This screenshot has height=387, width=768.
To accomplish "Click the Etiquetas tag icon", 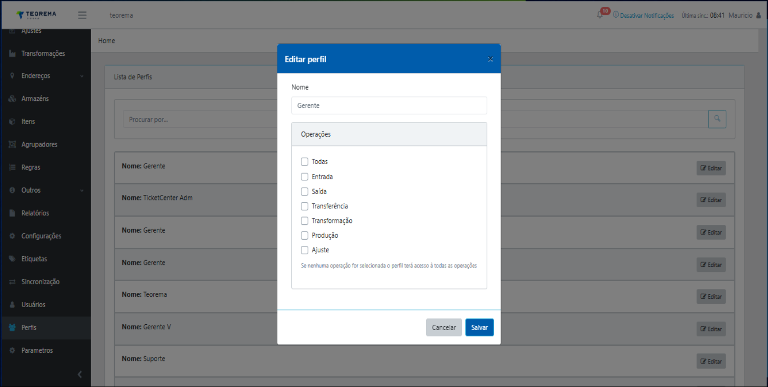I will [x=13, y=259].
